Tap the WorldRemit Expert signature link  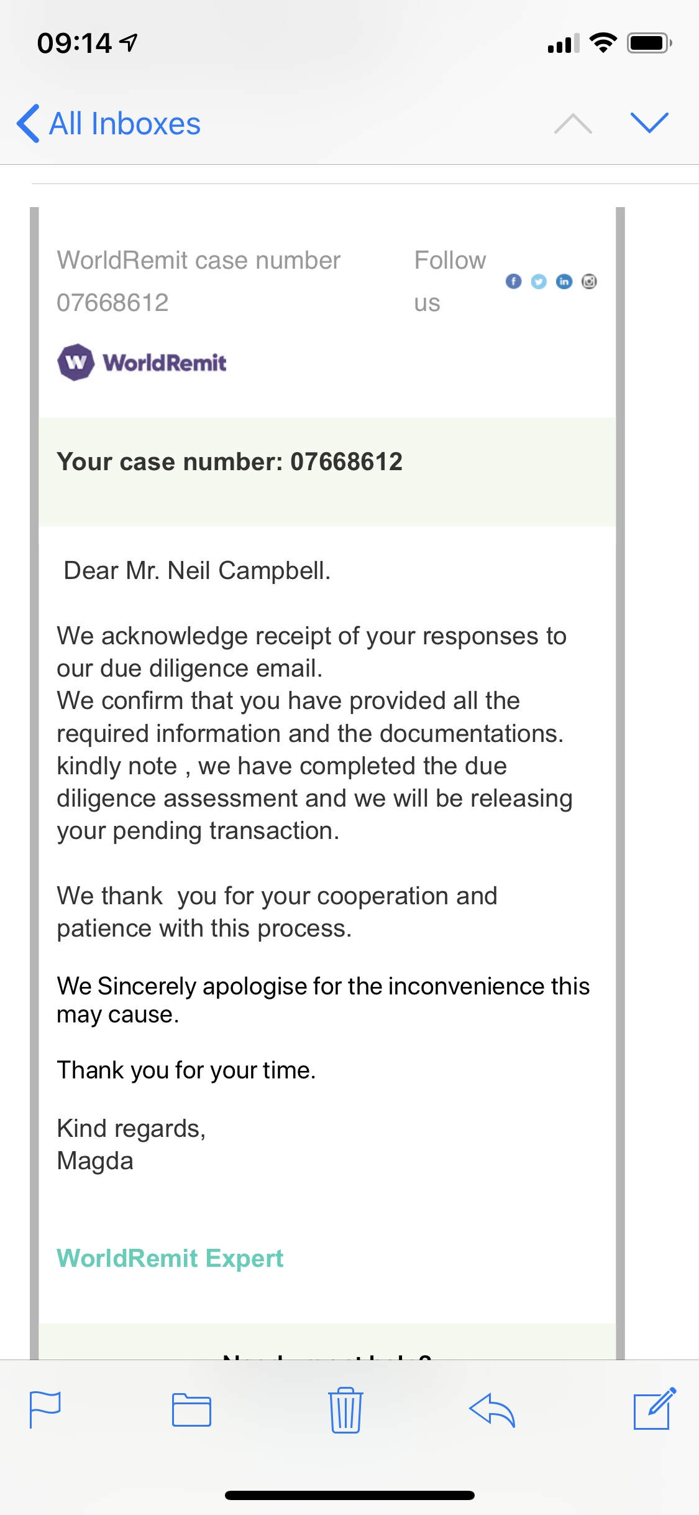pyautogui.click(x=170, y=1258)
